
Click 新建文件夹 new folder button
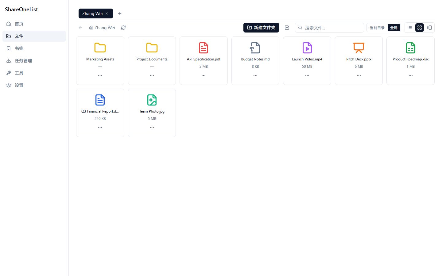pyautogui.click(x=261, y=28)
